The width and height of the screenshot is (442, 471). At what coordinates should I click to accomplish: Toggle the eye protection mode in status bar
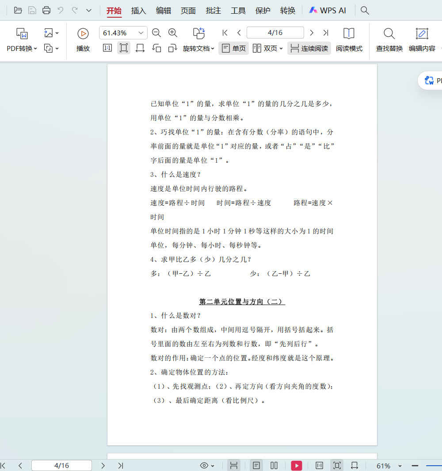click(204, 465)
